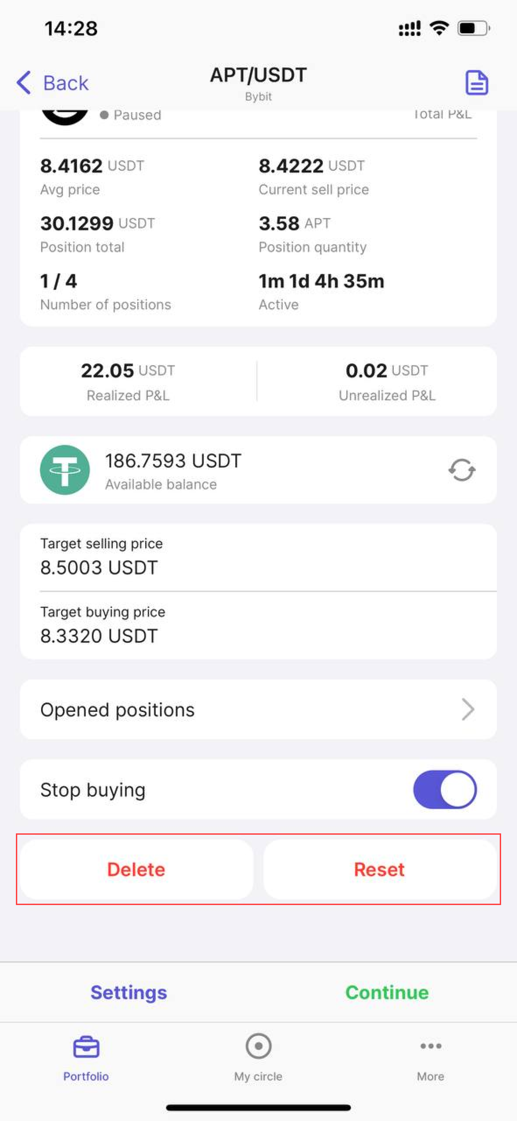Viewport: 517px width, 1121px height.
Task: Tap the back chevron arrow icon
Action: 24,83
